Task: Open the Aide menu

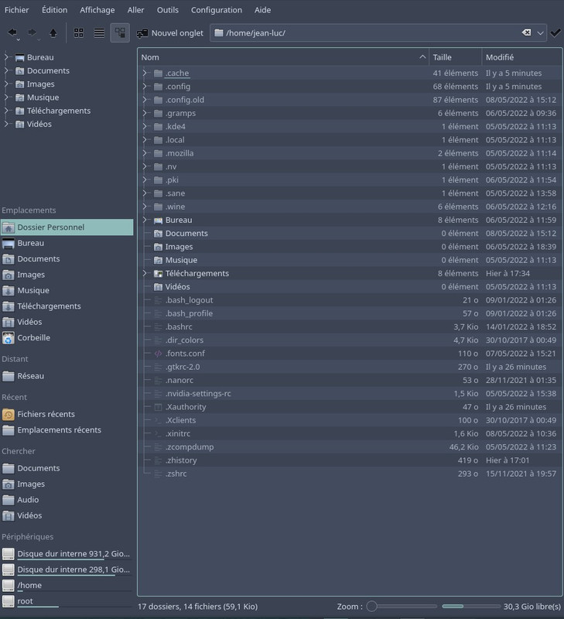Action: click(x=262, y=10)
